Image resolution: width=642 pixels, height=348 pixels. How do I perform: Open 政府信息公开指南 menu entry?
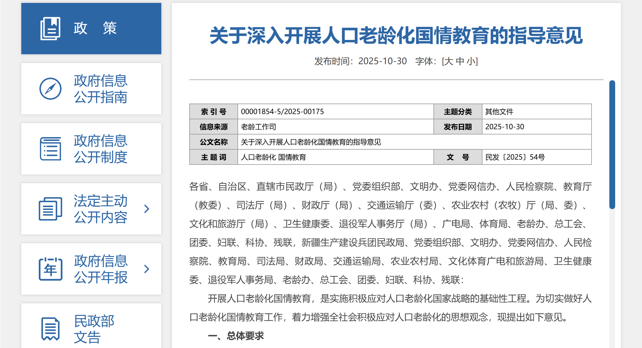click(91, 89)
